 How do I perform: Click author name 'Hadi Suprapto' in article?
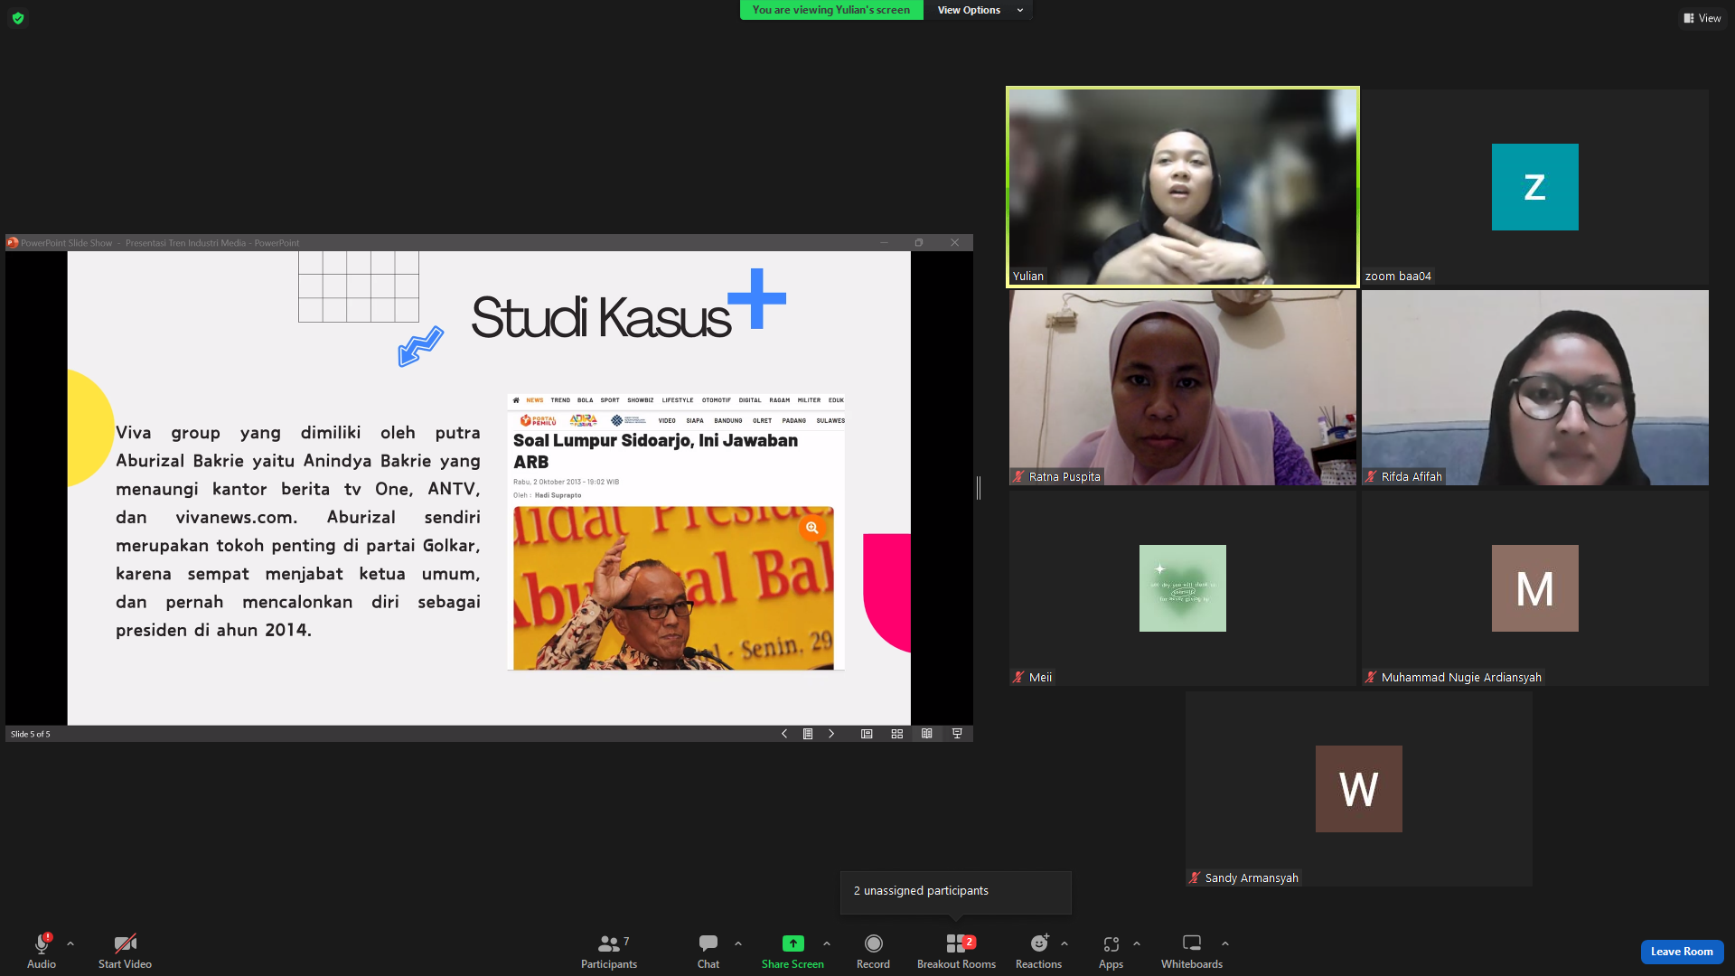(x=558, y=495)
